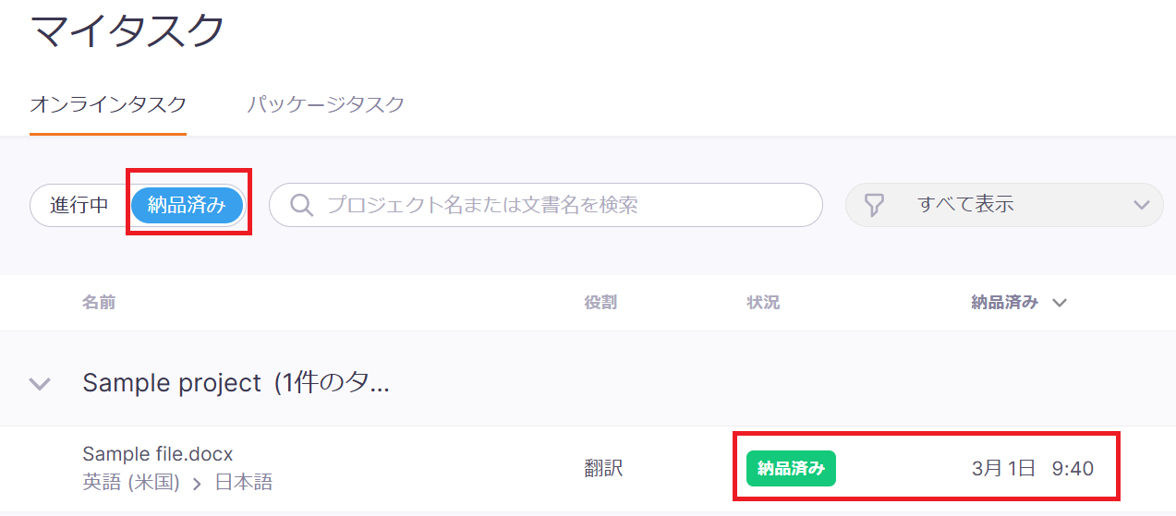Image resolution: width=1176 pixels, height=516 pixels.
Task: Select the 進行中 filter toggle
Action: pyautogui.click(x=79, y=205)
